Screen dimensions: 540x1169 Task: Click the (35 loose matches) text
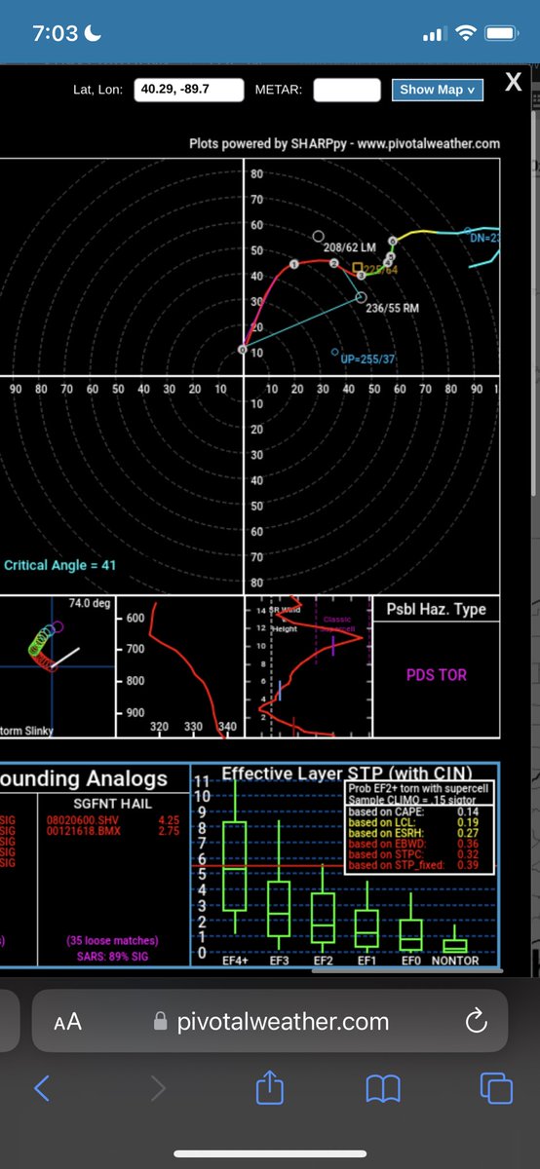(112, 941)
